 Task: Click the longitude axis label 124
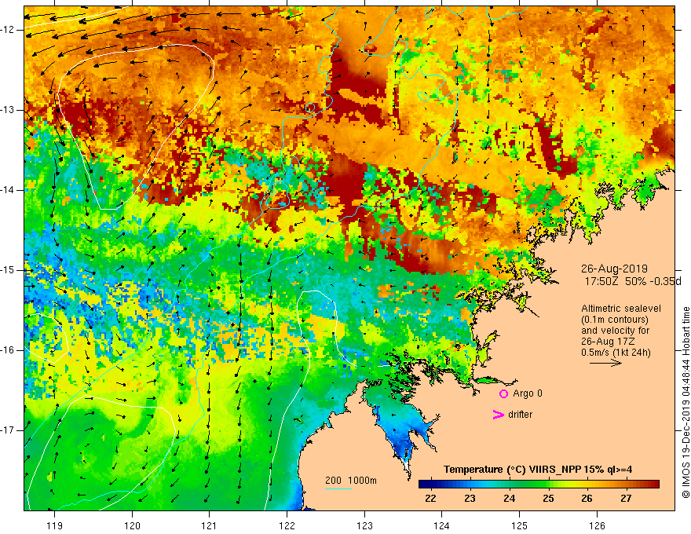(442, 525)
